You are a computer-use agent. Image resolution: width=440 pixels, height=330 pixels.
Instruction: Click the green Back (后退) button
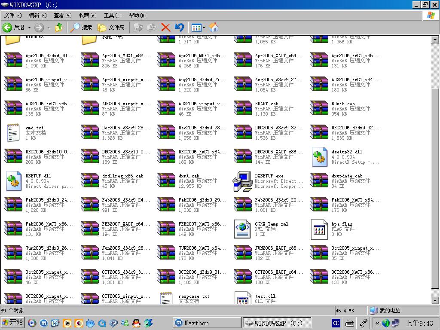pos(13,27)
